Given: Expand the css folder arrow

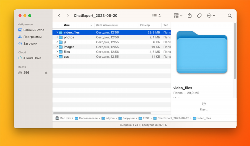Looking at the screenshot, I should tap(57, 56).
